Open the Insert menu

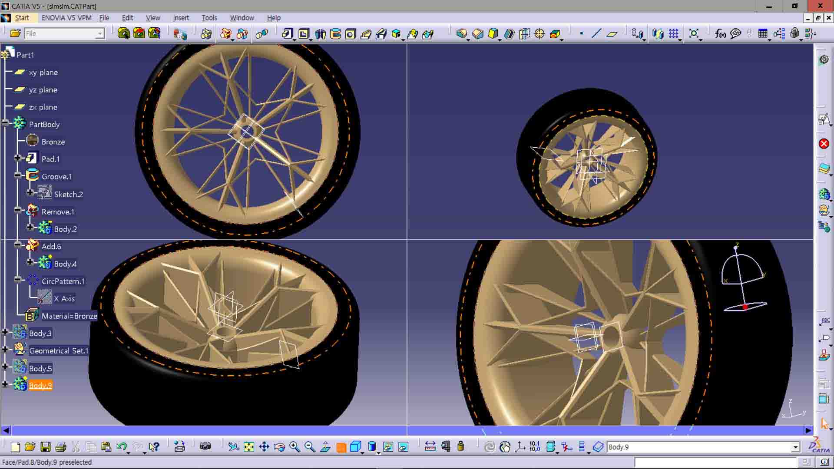point(181,18)
